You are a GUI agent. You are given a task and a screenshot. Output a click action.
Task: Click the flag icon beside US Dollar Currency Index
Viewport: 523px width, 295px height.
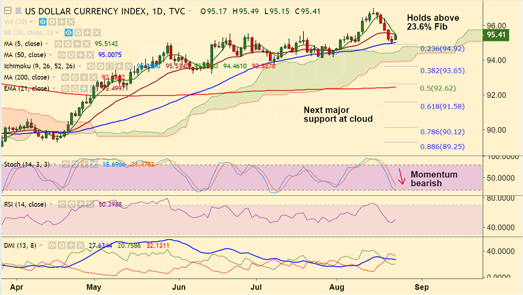[18, 11]
